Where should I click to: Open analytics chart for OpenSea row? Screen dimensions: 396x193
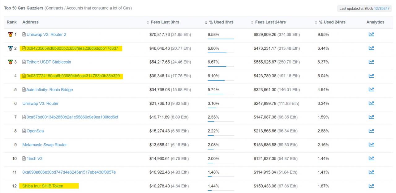pyautogui.click(x=371, y=131)
